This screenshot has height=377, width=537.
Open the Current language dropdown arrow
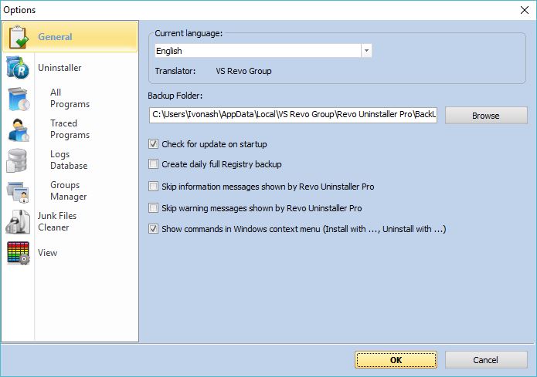coord(366,51)
